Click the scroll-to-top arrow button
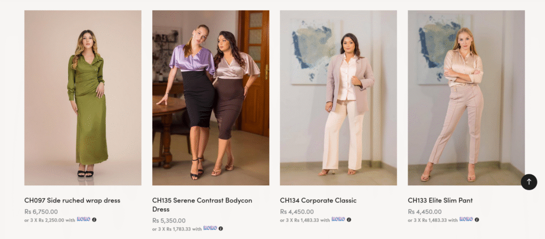Image resolution: width=545 pixels, height=239 pixels. 529,182
